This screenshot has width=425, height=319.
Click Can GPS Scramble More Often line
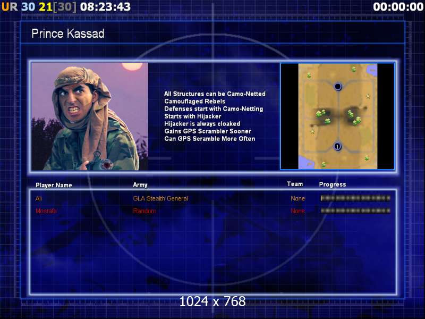210,139
